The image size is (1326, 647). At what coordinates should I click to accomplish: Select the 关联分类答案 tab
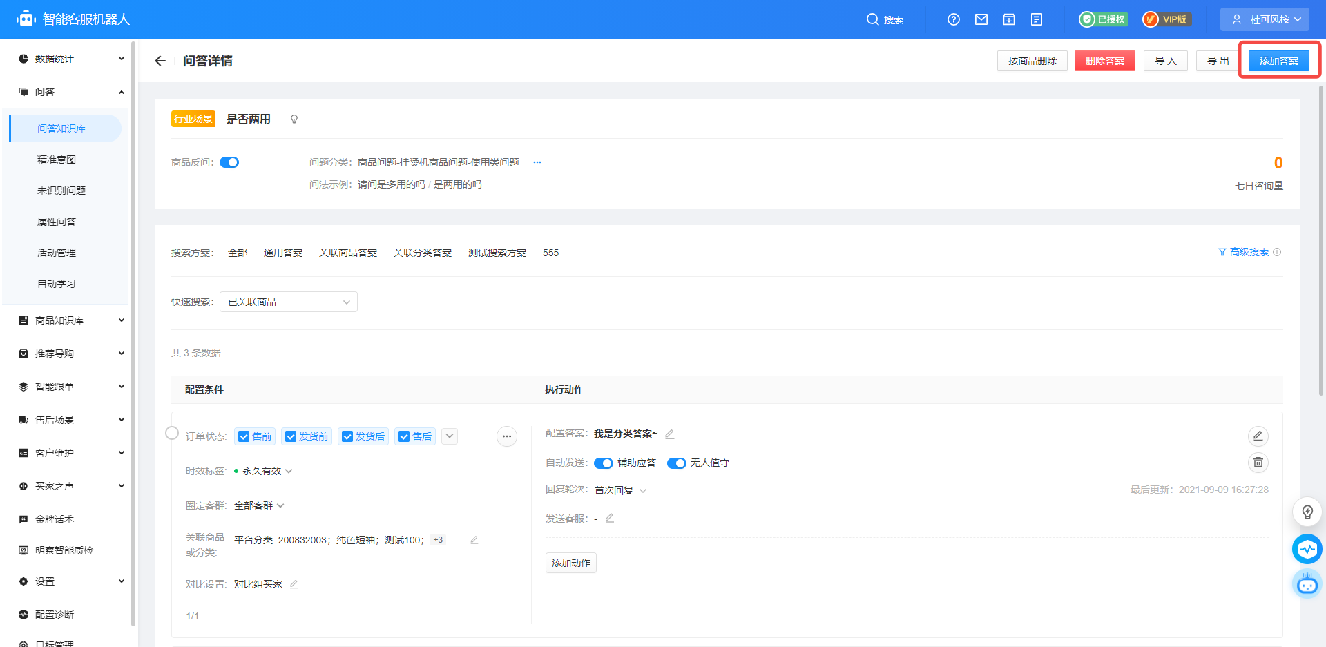(x=423, y=253)
